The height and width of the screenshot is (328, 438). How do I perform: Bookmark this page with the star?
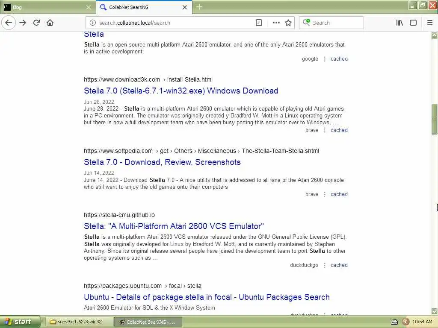point(288,23)
